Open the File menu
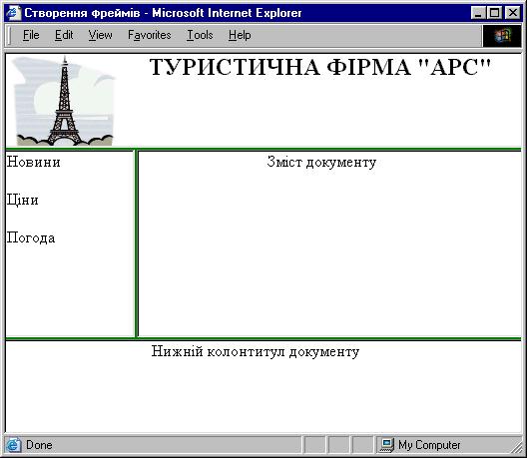The width and height of the screenshot is (527, 458). point(31,35)
